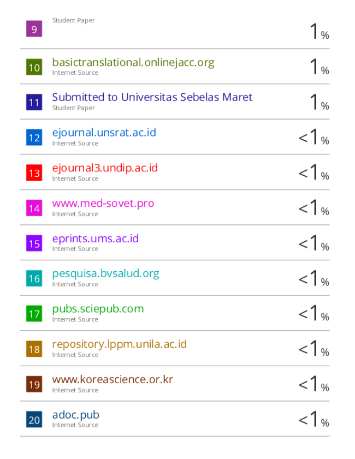The image size is (355, 459).
Task: Click the red source number 13 badge
Action: coord(34,172)
